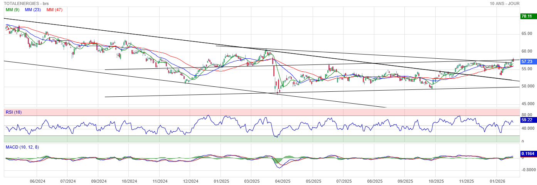
Task: Click the 12/2024 date axis label
Action: pos(190,181)
